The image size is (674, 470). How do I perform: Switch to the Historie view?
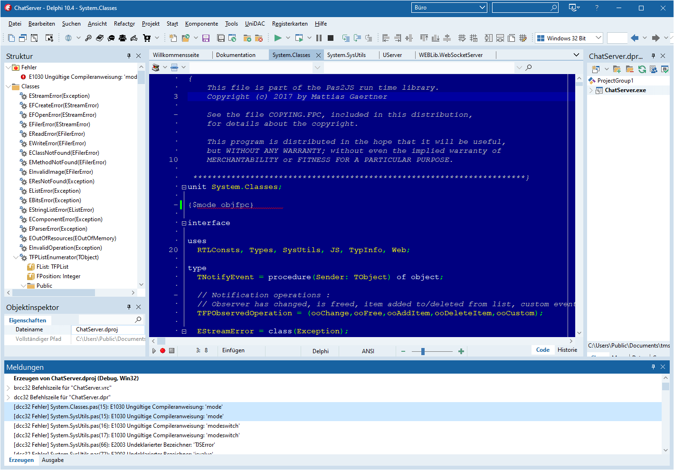tap(567, 350)
